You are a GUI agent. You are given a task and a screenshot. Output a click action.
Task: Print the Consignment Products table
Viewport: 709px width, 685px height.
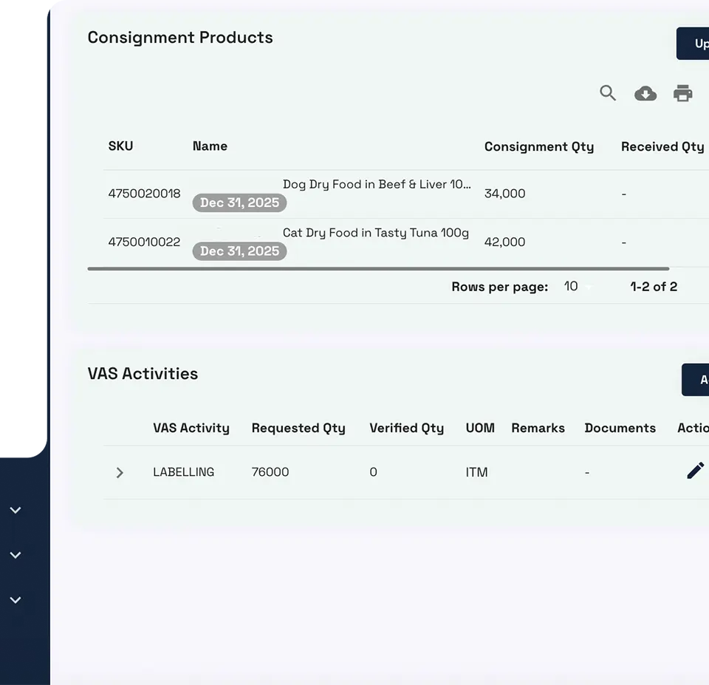point(682,93)
